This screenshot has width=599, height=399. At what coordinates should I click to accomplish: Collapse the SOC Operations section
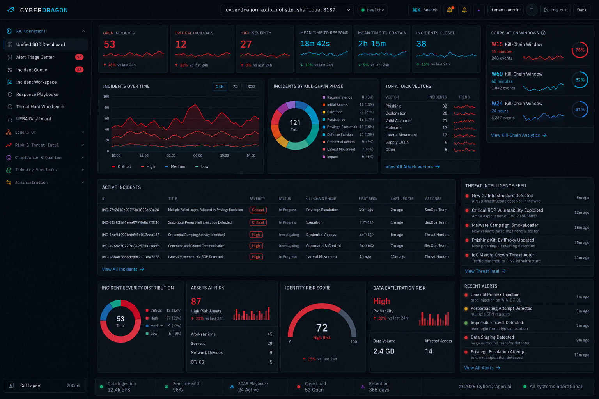83,31
